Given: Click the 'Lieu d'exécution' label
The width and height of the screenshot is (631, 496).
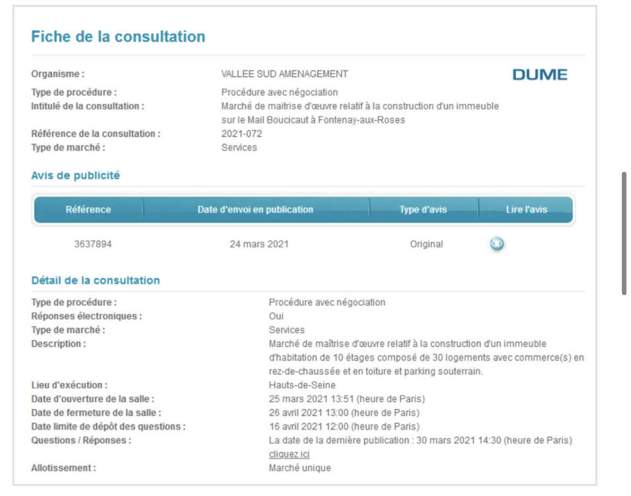Looking at the screenshot, I should pos(70,385).
